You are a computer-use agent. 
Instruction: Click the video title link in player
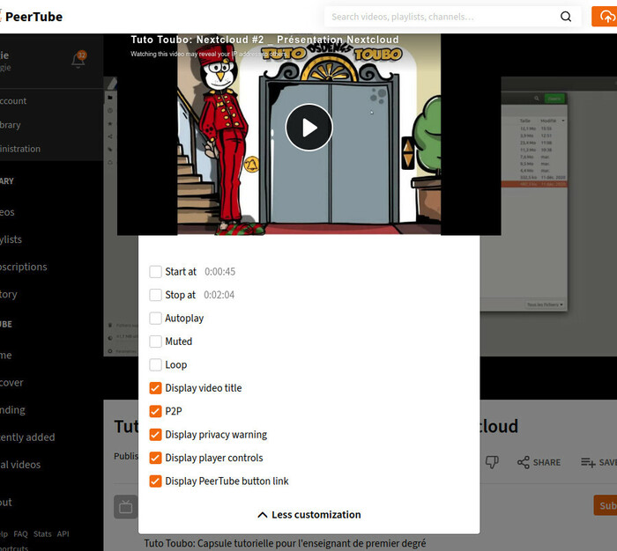264,40
